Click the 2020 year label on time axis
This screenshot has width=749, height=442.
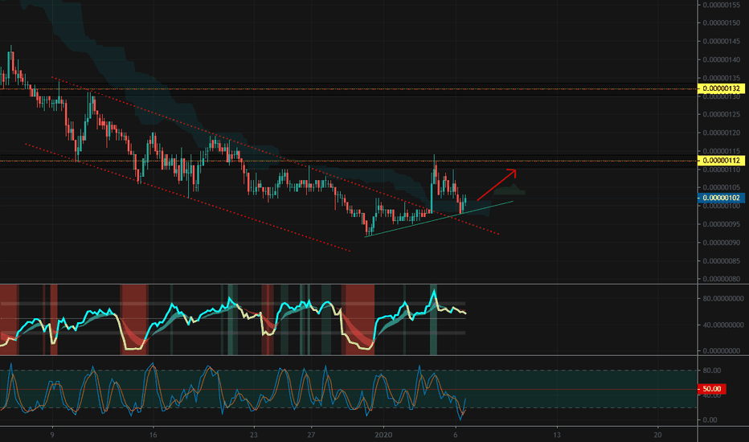(x=383, y=435)
